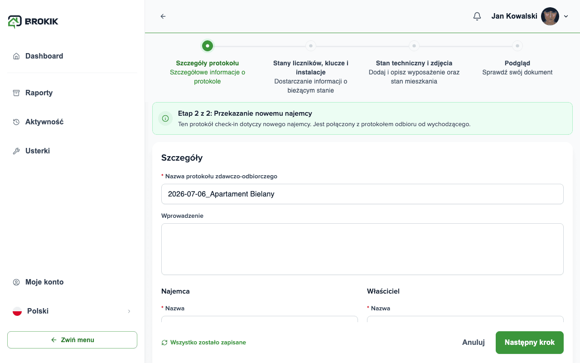Viewport: 580px width, 363px height.
Task: Click the back arrow icon
Action: (x=163, y=16)
